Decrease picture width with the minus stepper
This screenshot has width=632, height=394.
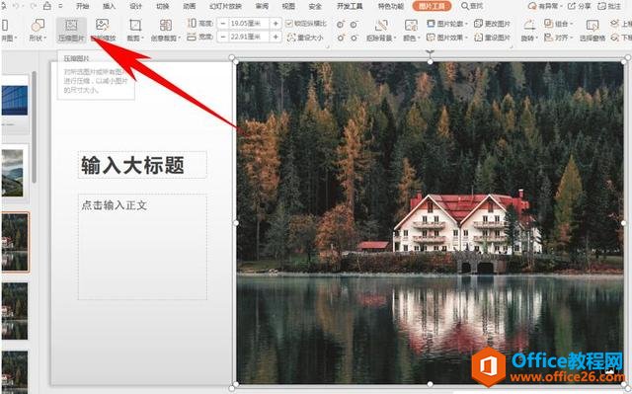pos(223,38)
